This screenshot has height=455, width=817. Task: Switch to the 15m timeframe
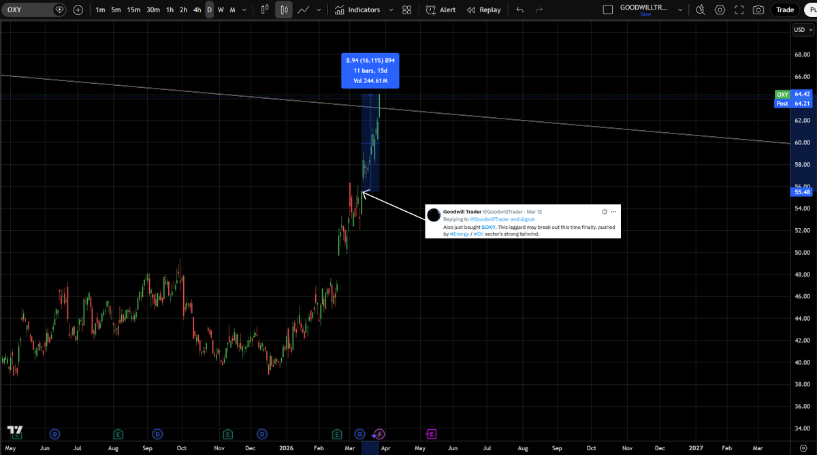(x=134, y=10)
